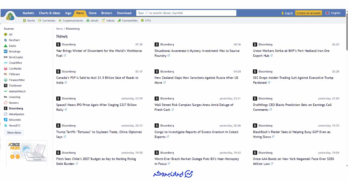Click the user icon beside Log in
This screenshot has height=182, width=348.
coord(283,13)
